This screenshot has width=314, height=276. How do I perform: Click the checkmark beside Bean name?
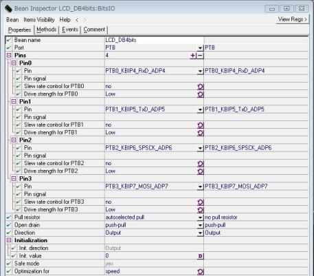9,40
